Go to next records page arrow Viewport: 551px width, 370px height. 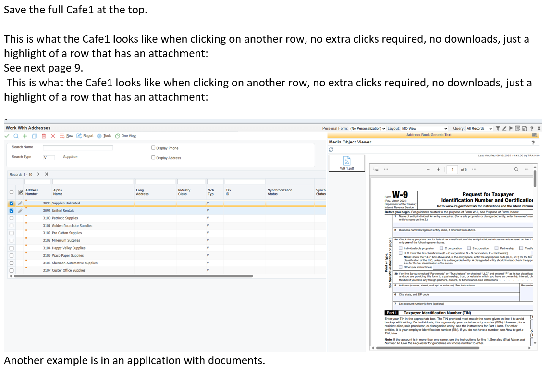click(38, 174)
